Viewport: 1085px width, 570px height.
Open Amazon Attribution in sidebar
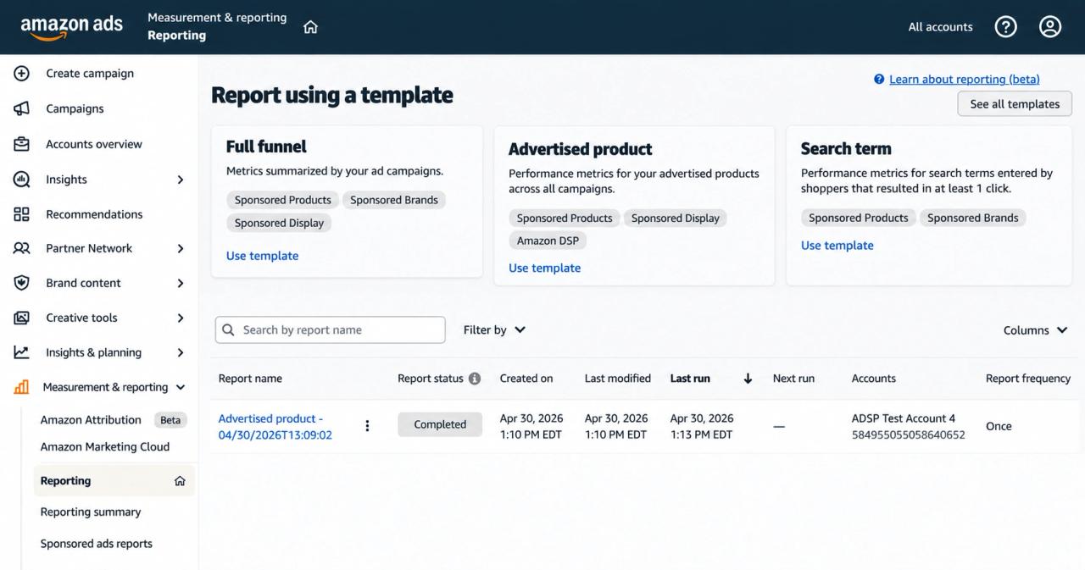[x=91, y=420]
